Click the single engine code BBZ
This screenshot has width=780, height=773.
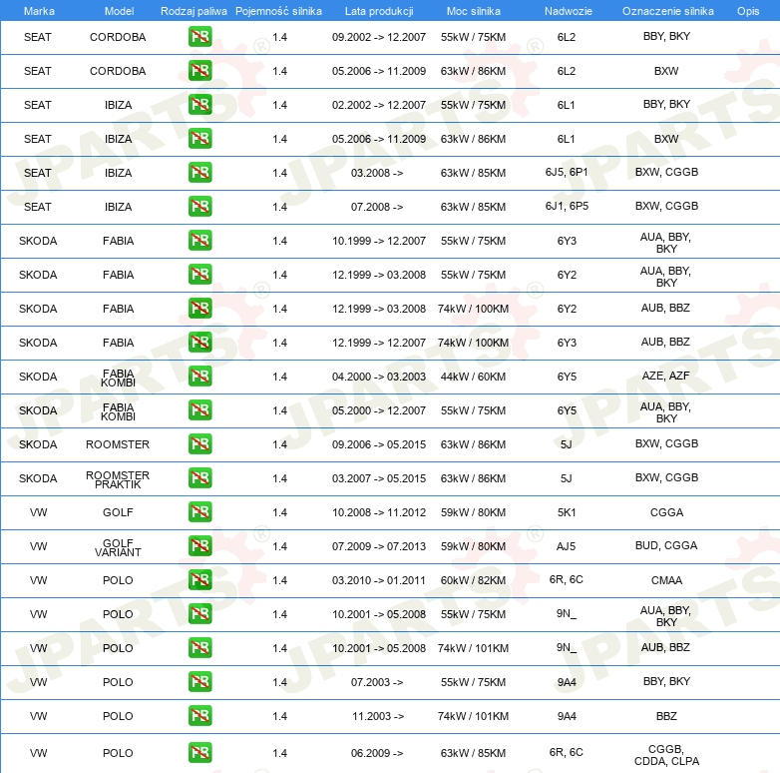pyautogui.click(x=666, y=716)
